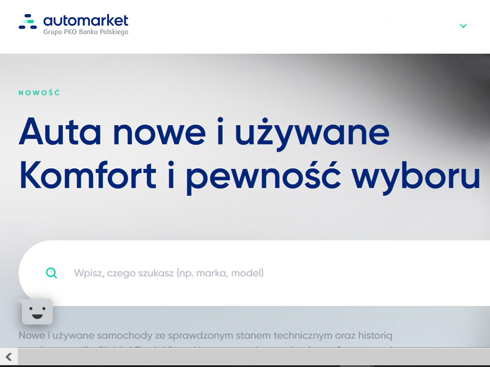Click the NOWOŚĆ label
The height and width of the screenshot is (367, 490).
(39, 92)
